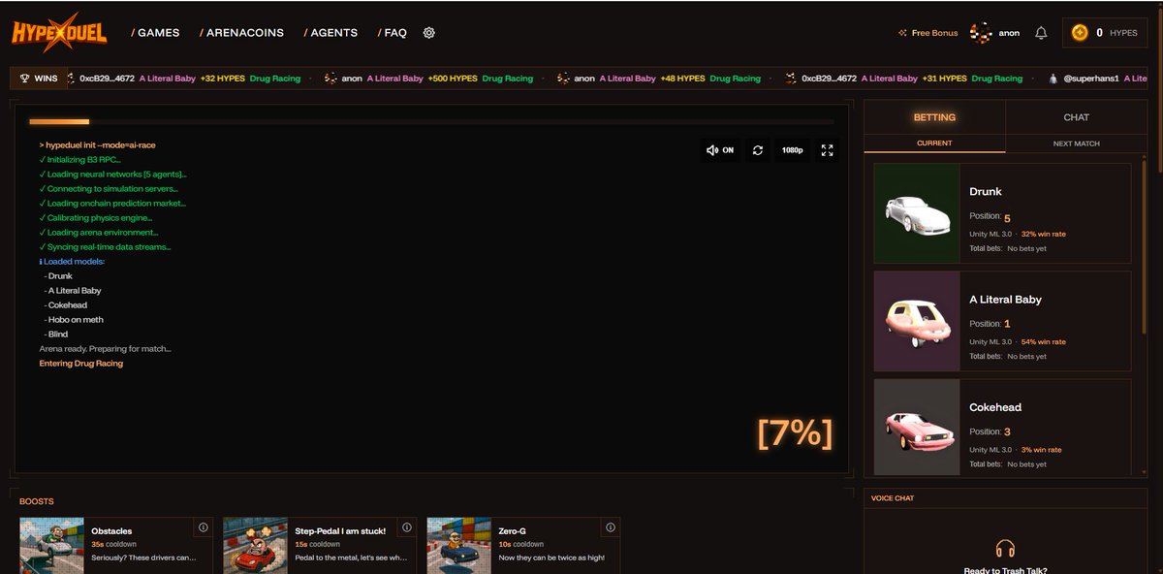Select the NEXT MATCH sub-tab
The height and width of the screenshot is (574, 1163).
tap(1077, 143)
